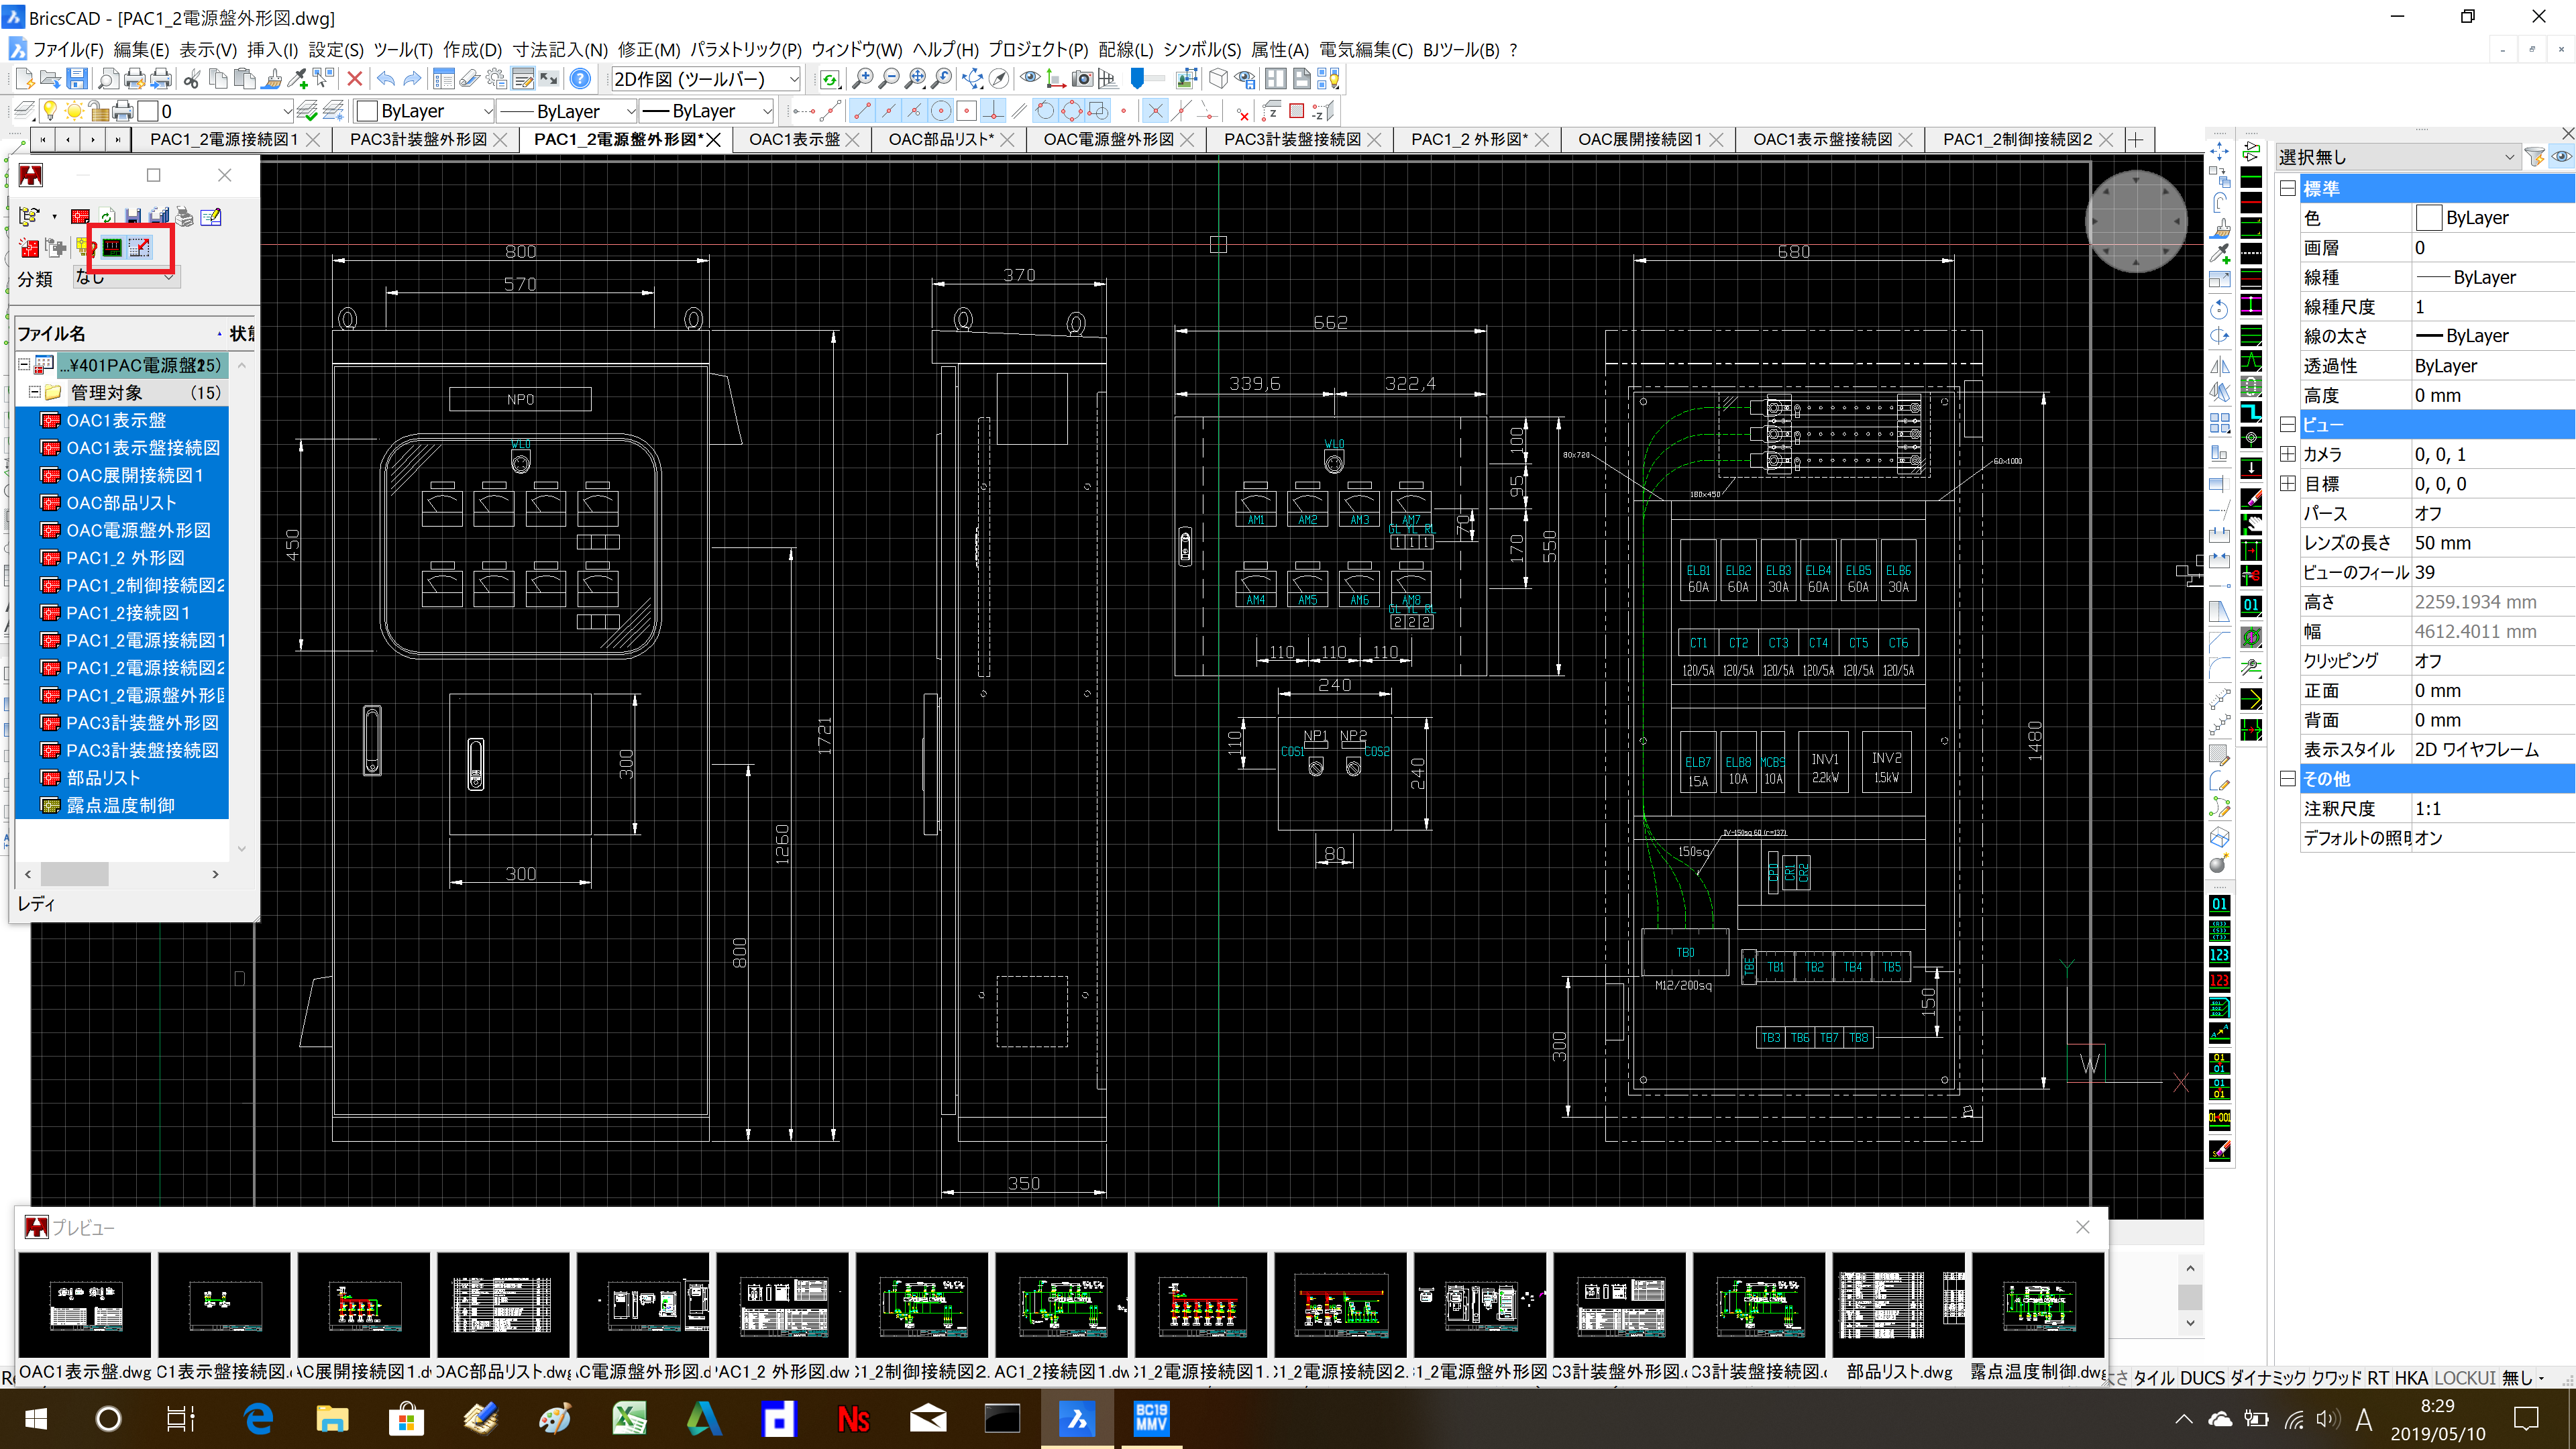The width and height of the screenshot is (2576, 1449).
Task: Open the linetype ByLayer dropdown in toolbar
Action: pyautogui.click(x=630, y=111)
